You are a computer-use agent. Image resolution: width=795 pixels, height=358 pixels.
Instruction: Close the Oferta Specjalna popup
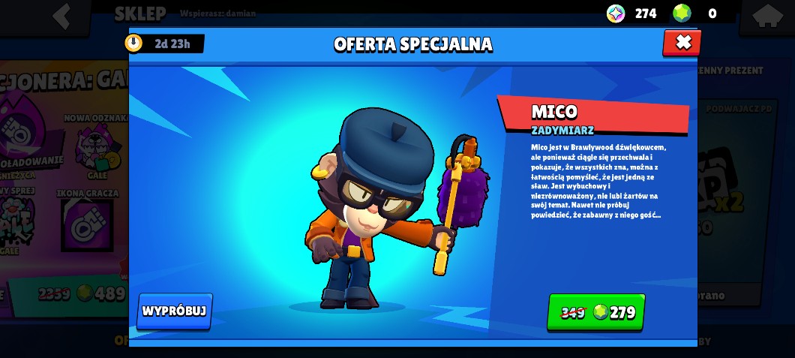pos(682,43)
